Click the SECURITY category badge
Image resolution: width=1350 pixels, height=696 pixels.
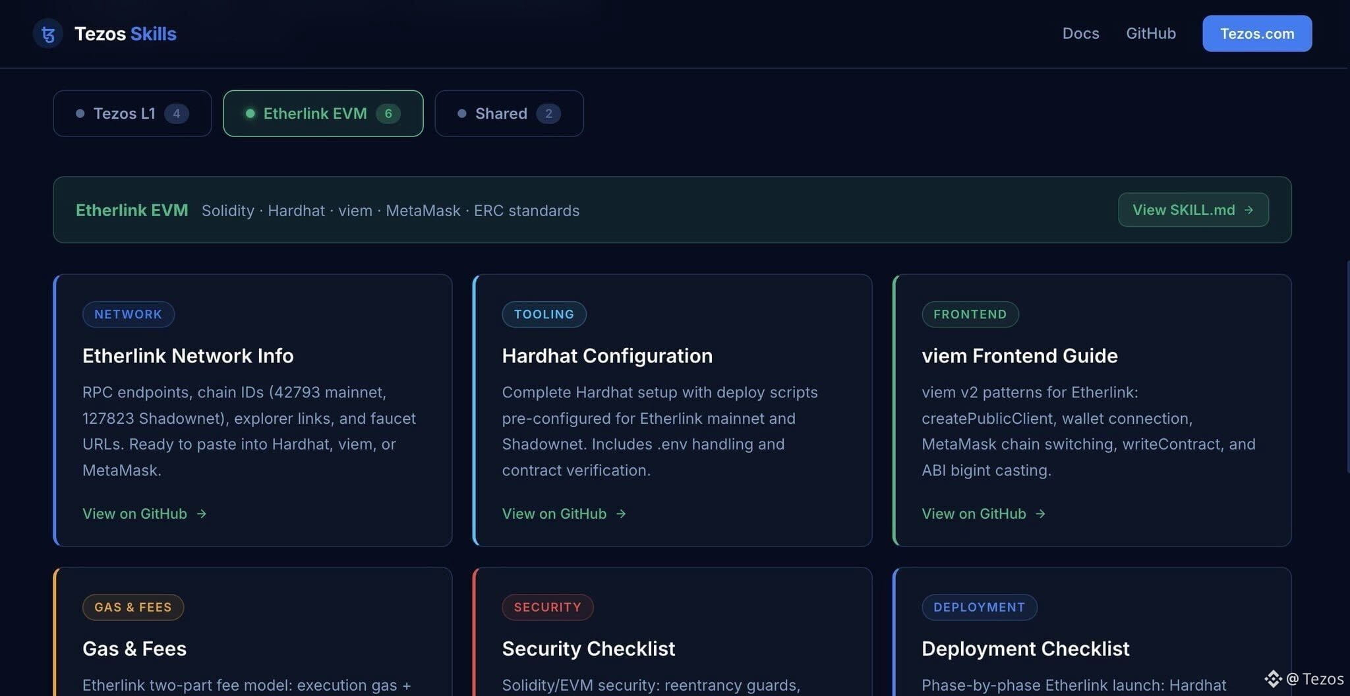pyautogui.click(x=548, y=607)
